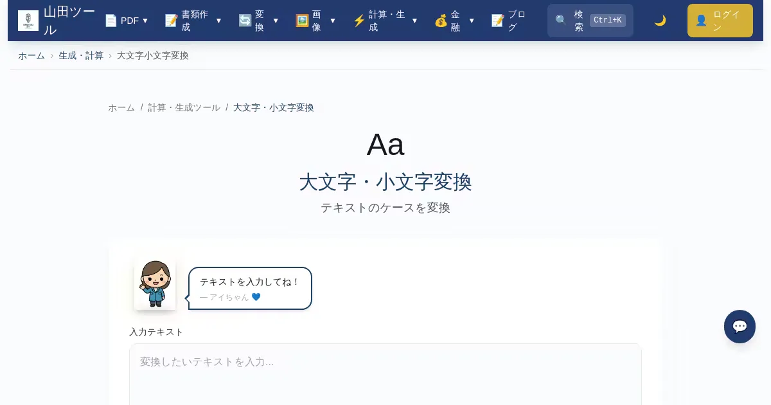Go to ホーム in top breadcrumb
The image size is (771, 405).
pos(31,56)
